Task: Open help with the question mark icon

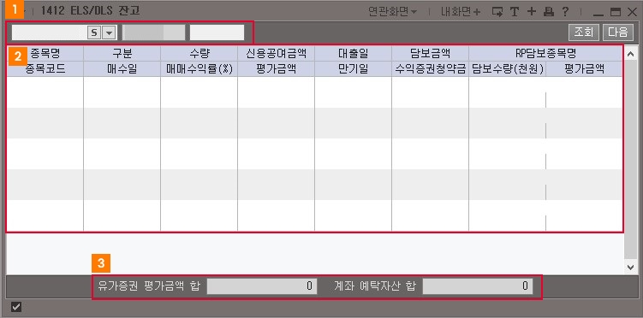Action: [x=565, y=11]
